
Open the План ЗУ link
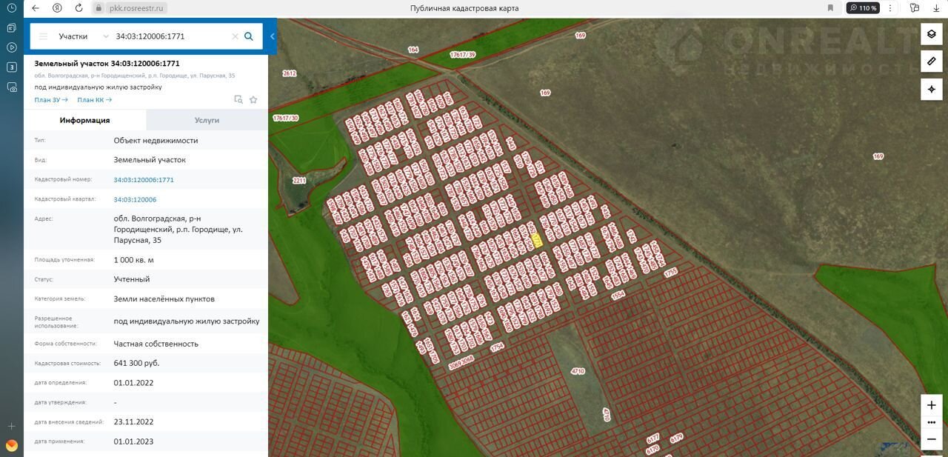click(x=50, y=100)
